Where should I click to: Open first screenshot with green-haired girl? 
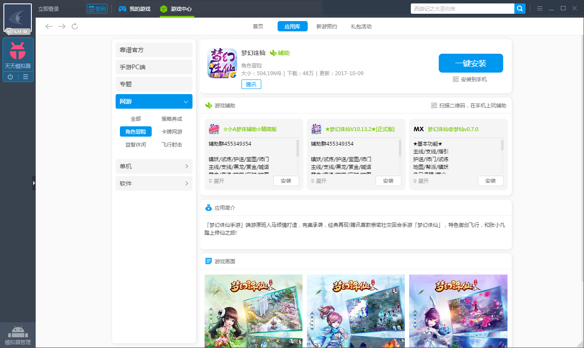point(254,311)
